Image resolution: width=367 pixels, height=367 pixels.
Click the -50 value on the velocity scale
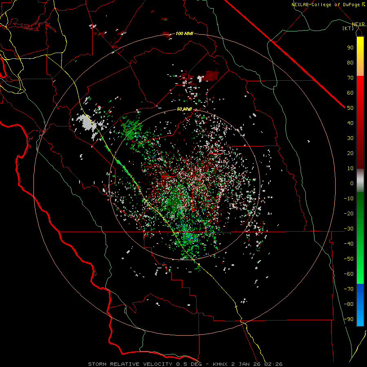coord(349,259)
